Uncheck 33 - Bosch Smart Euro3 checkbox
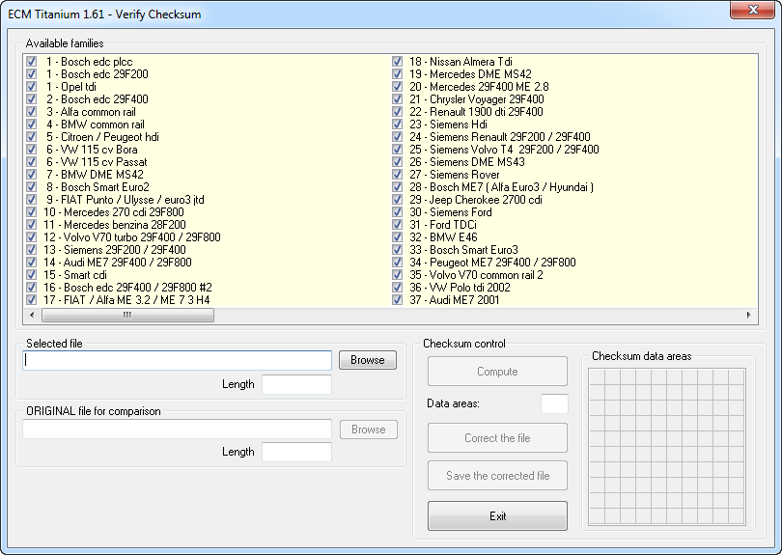The image size is (782, 555). [398, 249]
